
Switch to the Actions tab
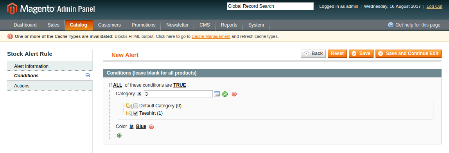50,85
